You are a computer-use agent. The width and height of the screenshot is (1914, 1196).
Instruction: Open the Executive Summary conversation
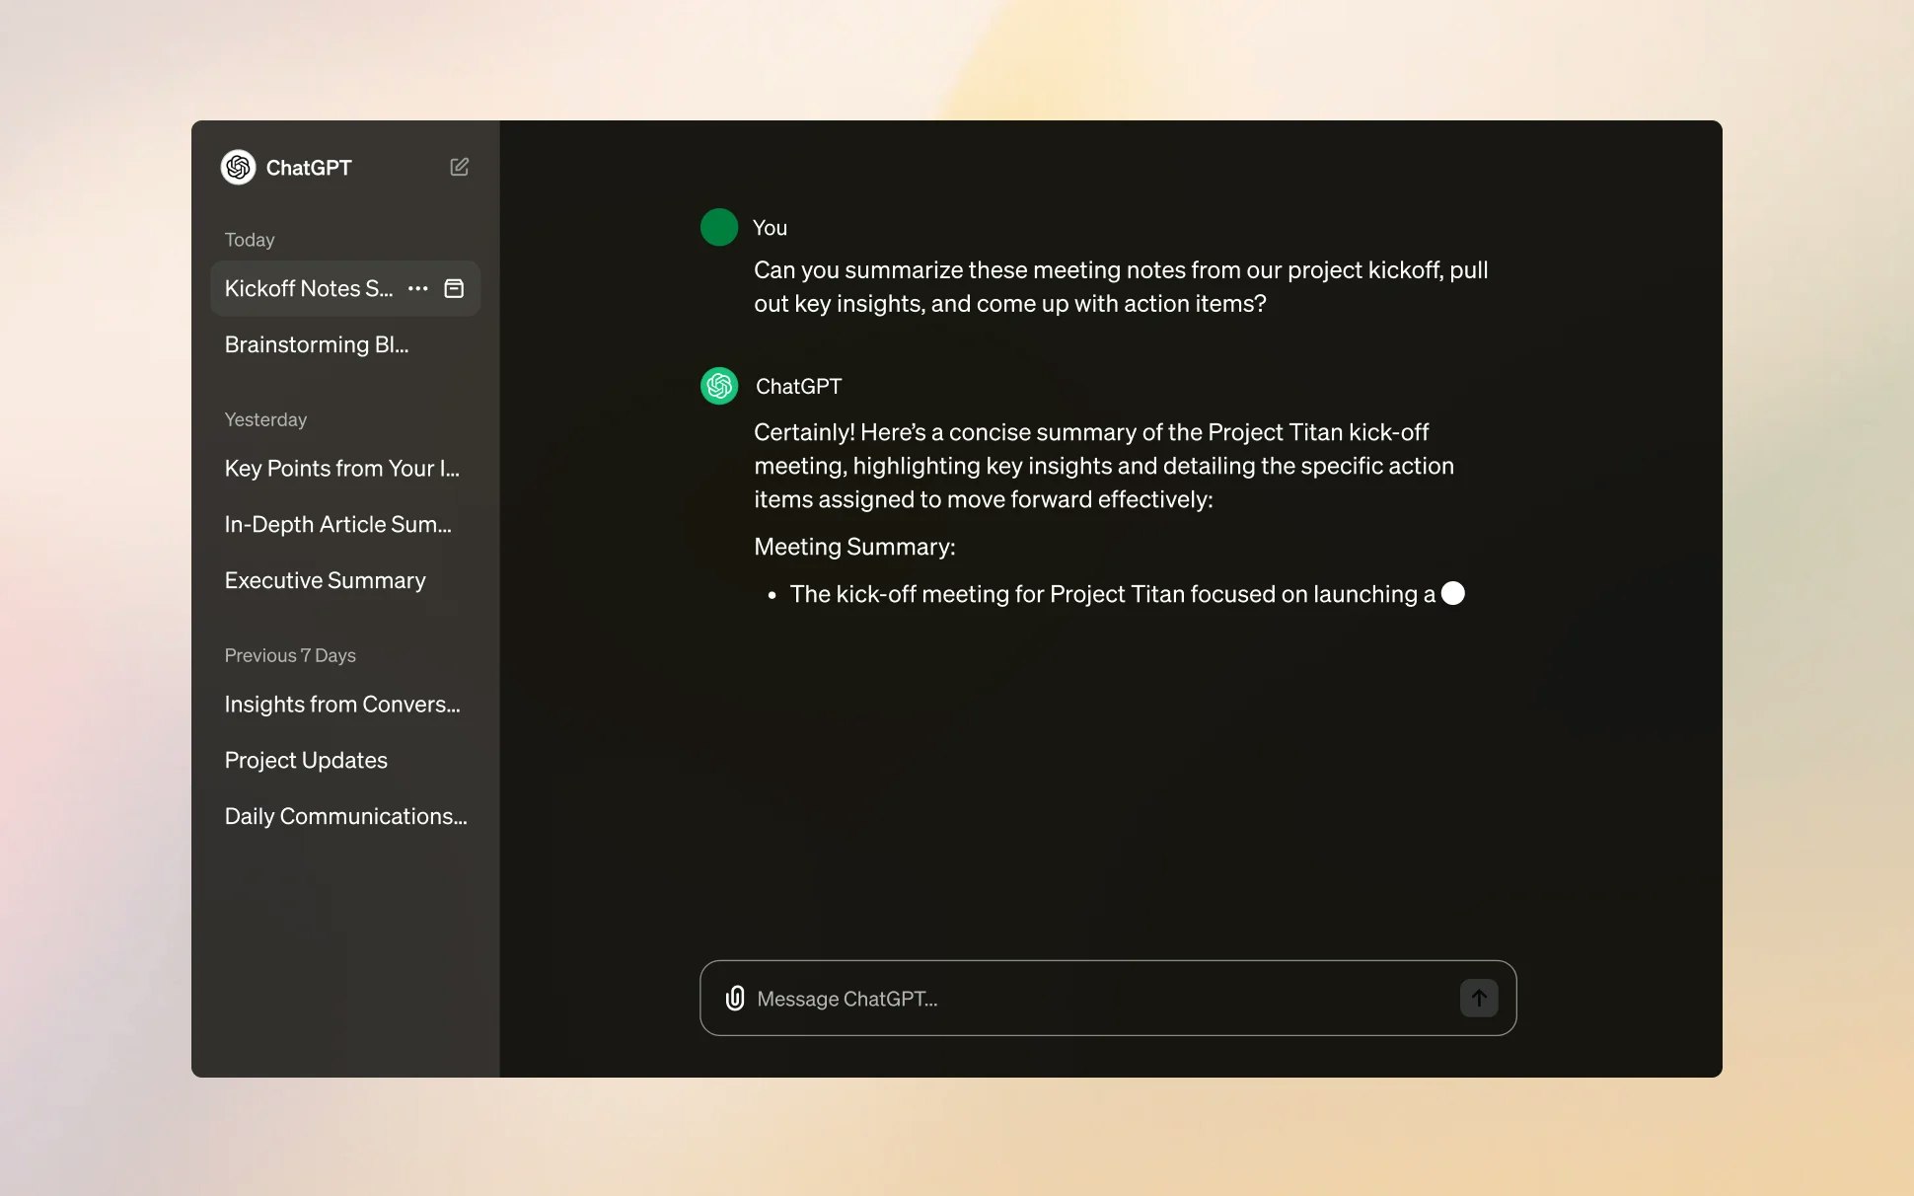coord(325,580)
